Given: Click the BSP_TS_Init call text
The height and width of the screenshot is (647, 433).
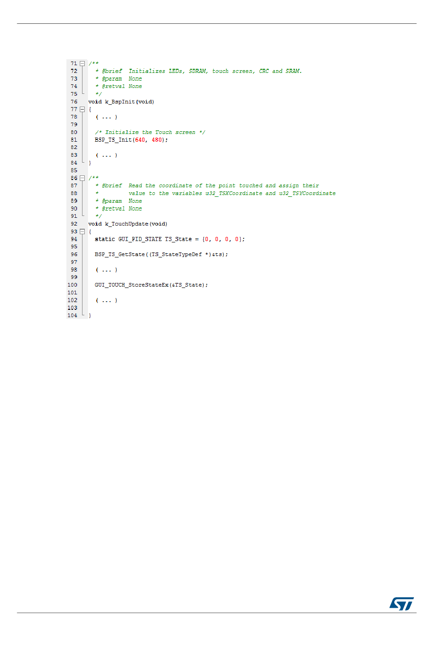Looking at the screenshot, I should tap(131, 140).
